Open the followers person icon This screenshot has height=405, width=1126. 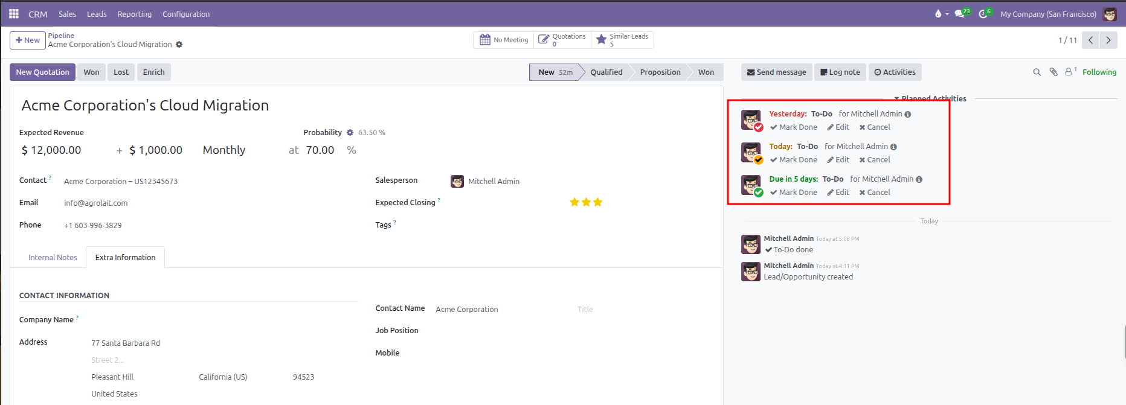(1070, 71)
